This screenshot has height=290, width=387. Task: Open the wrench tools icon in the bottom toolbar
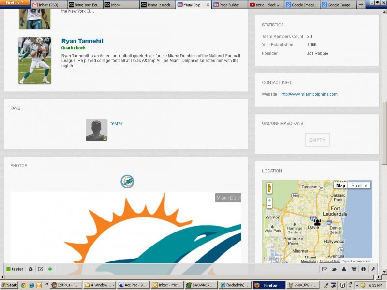click(373, 269)
